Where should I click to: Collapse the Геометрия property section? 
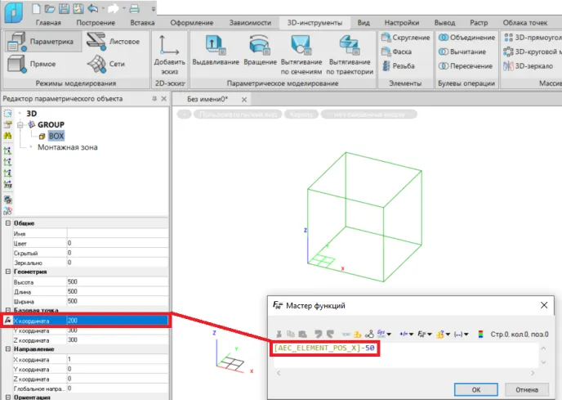(7, 272)
